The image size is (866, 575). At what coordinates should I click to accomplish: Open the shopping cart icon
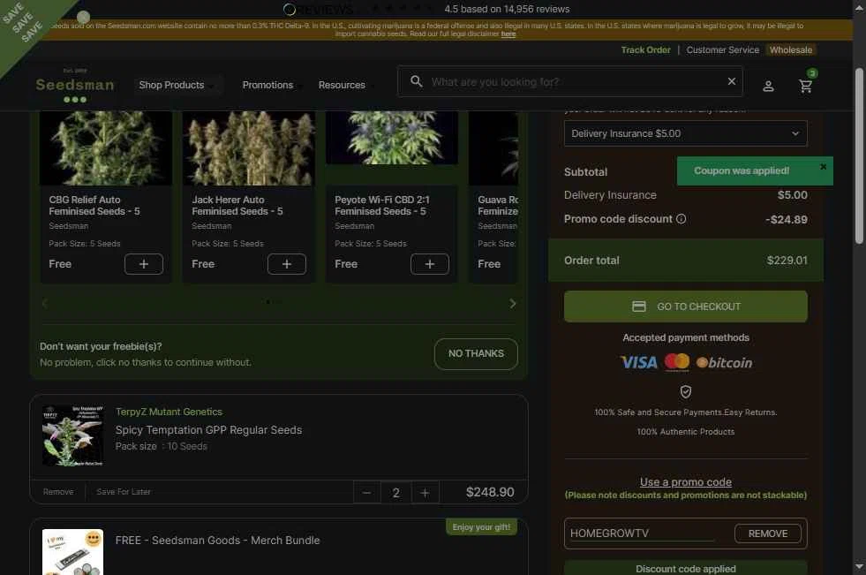tap(805, 86)
